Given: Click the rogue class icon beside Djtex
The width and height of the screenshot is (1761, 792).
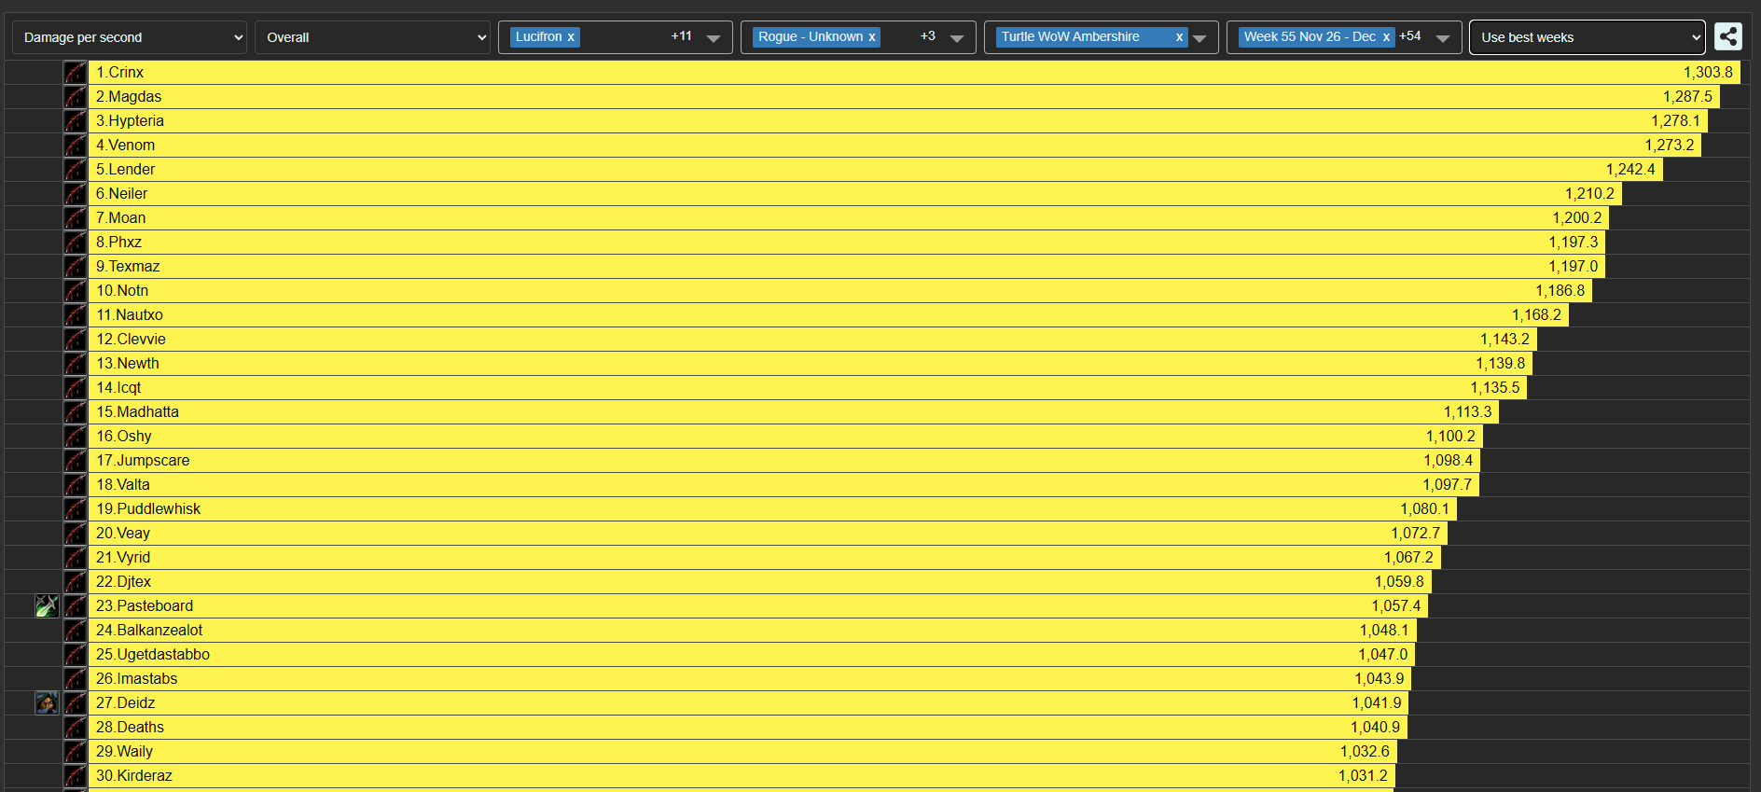Looking at the screenshot, I should coord(75,581).
